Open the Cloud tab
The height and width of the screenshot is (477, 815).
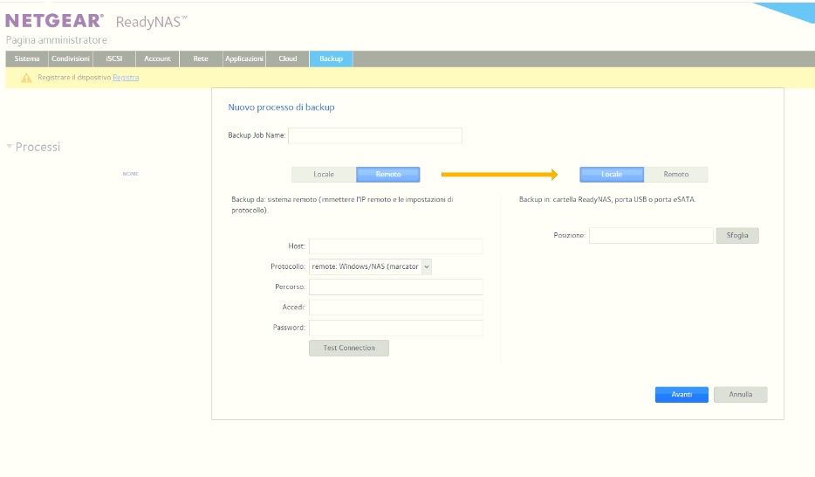(288, 59)
